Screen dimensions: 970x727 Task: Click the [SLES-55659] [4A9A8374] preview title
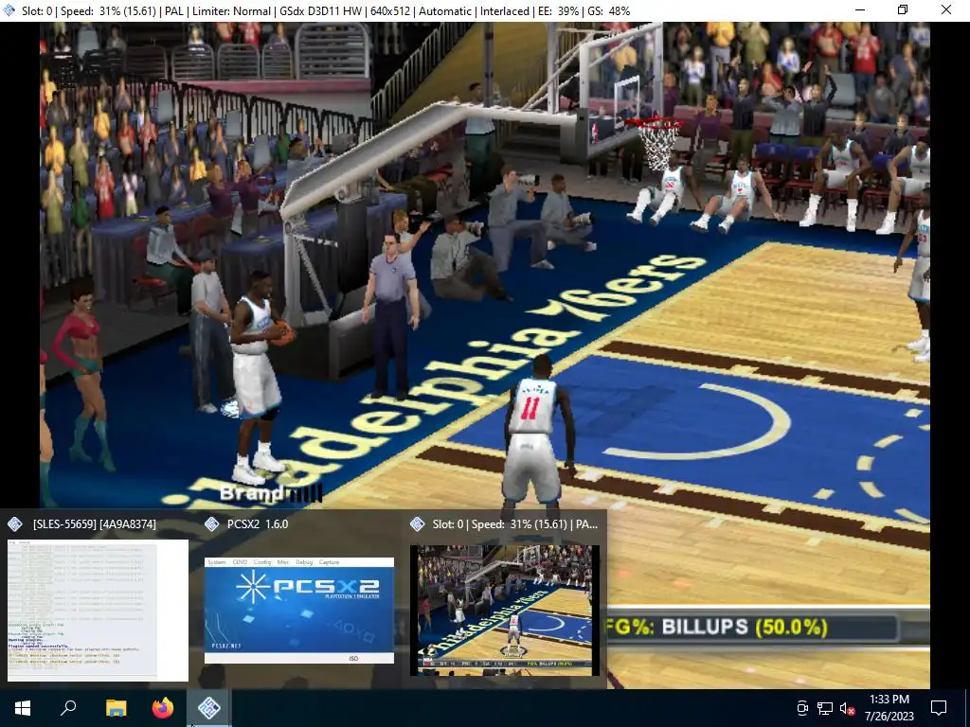point(95,524)
